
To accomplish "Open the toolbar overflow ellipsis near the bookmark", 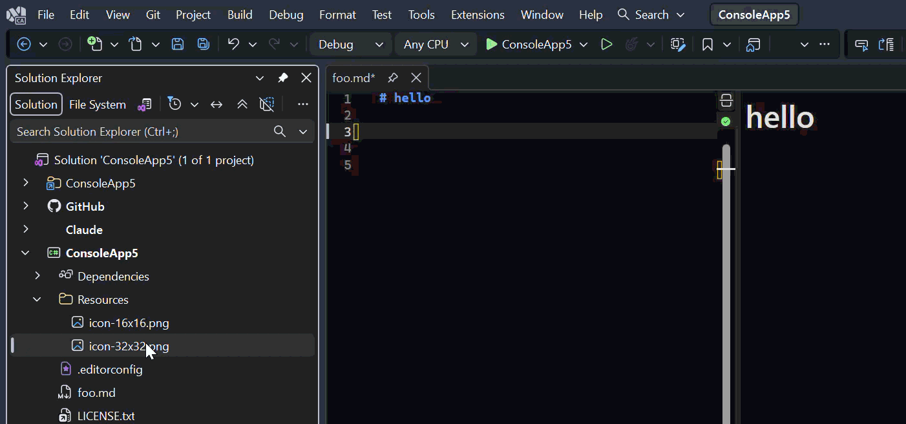I will (x=824, y=44).
